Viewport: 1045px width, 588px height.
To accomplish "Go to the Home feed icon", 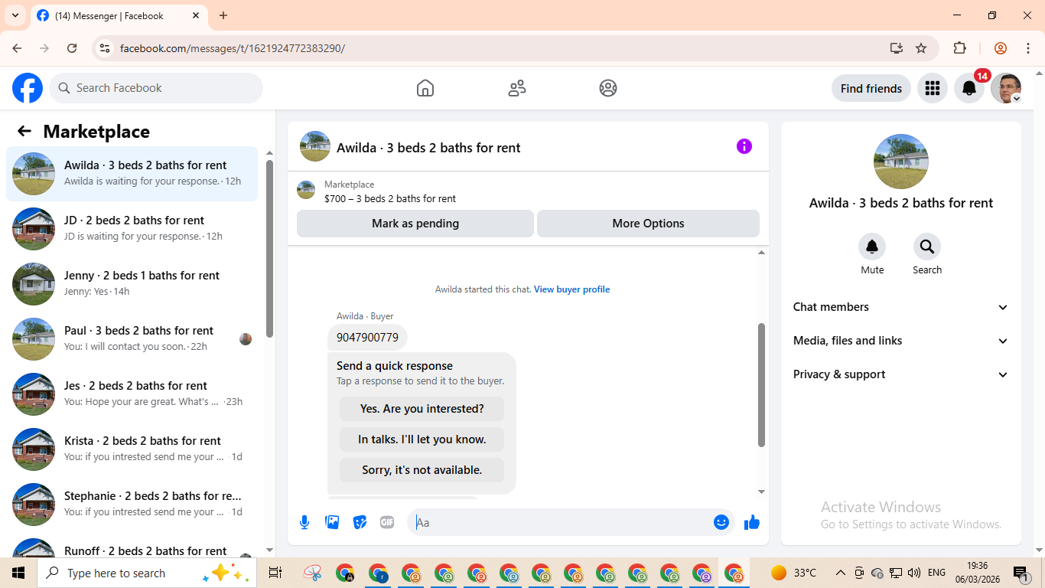I will pyautogui.click(x=425, y=88).
